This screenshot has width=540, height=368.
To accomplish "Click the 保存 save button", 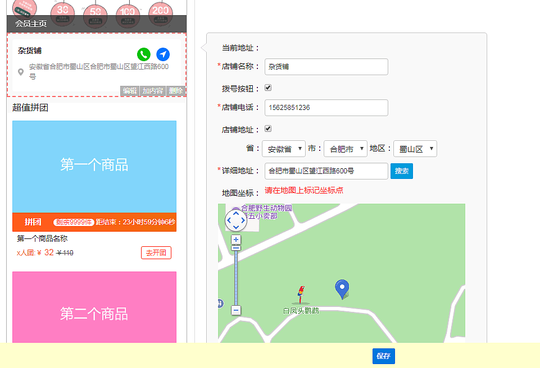I will point(383,356).
